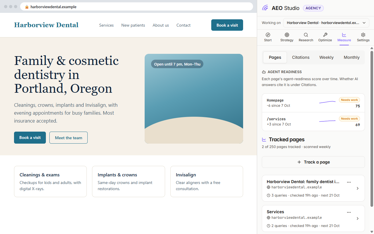374x234 pixels.
Task: Open the Cleanings & exams service card
Action: (x=50, y=181)
